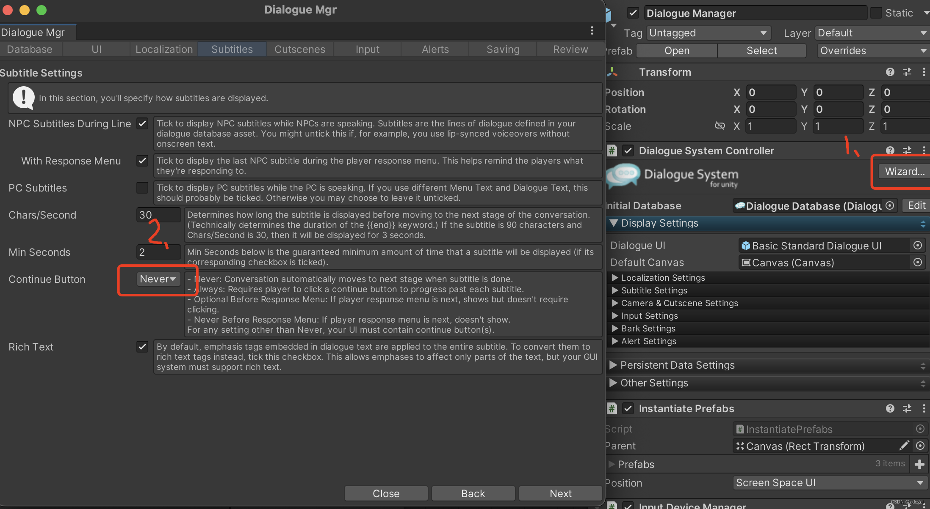Switch to the Cutscenes tab
Viewport: 930px width, 509px height.
tap(299, 49)
